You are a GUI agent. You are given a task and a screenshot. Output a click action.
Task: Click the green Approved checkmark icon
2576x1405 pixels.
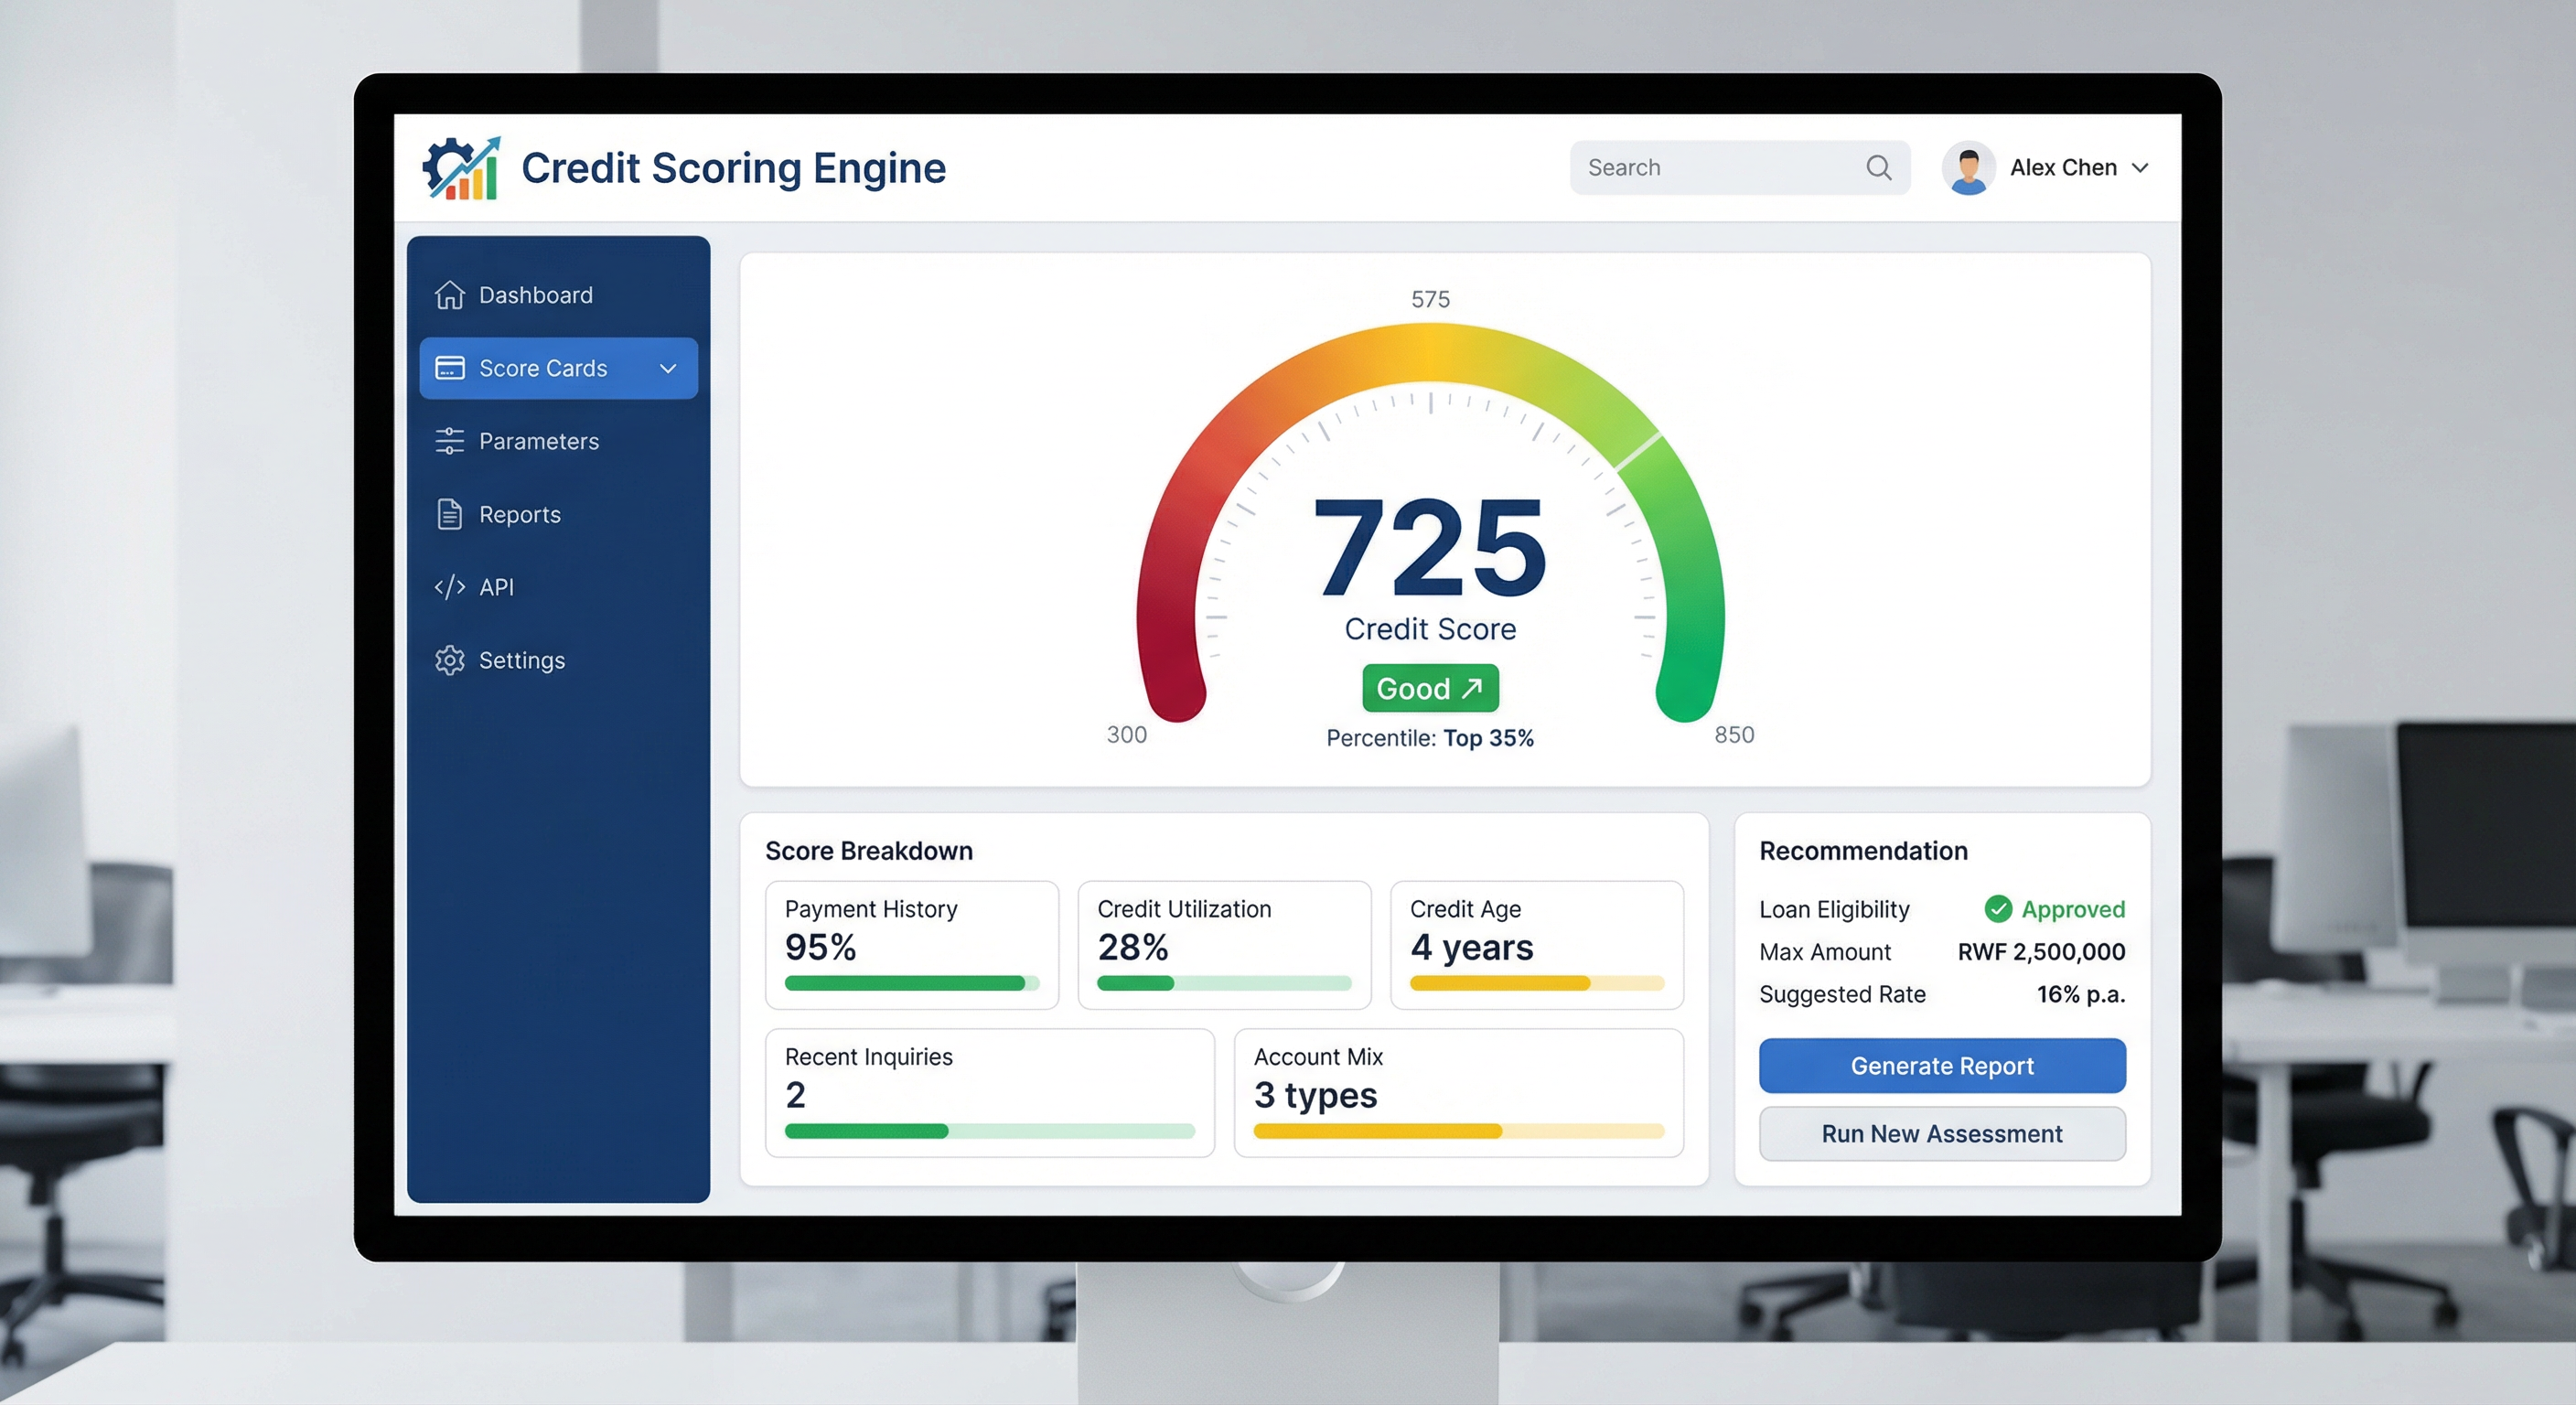[1997, 909]
